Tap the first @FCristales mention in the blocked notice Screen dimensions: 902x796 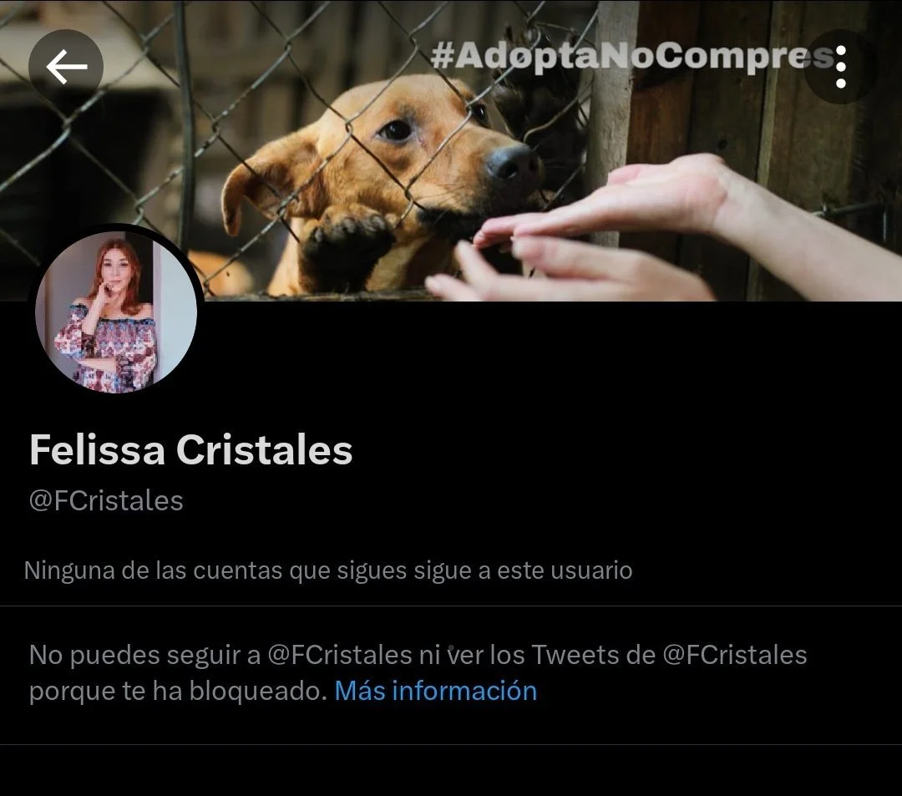tap(339, 655)
